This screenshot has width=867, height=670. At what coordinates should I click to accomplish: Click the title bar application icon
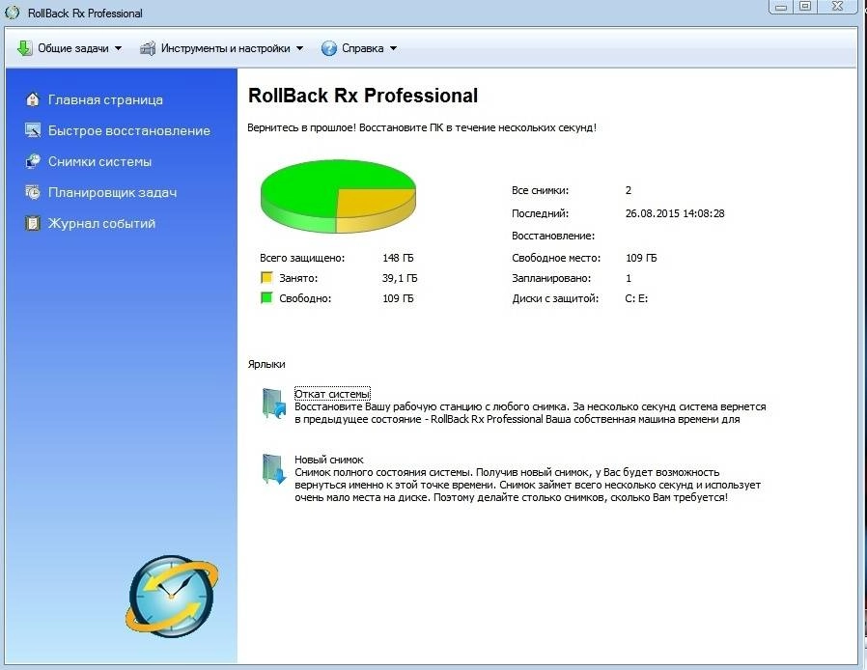pyautogui.click(x=13, y=13)
